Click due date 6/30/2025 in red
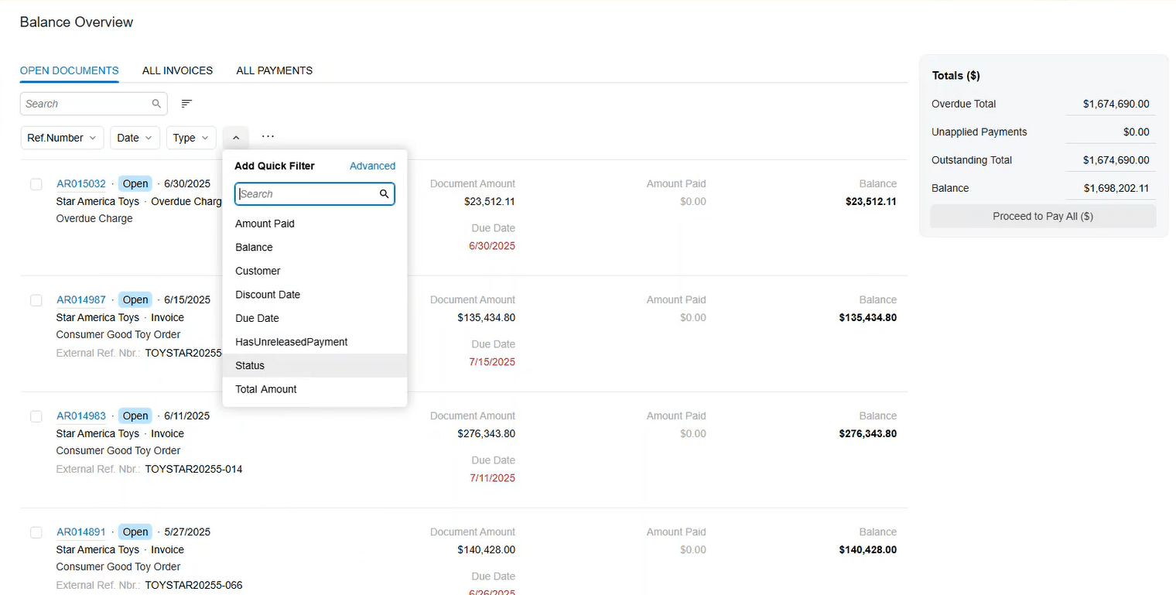The image size is (1176, 595). pos(492,246)
